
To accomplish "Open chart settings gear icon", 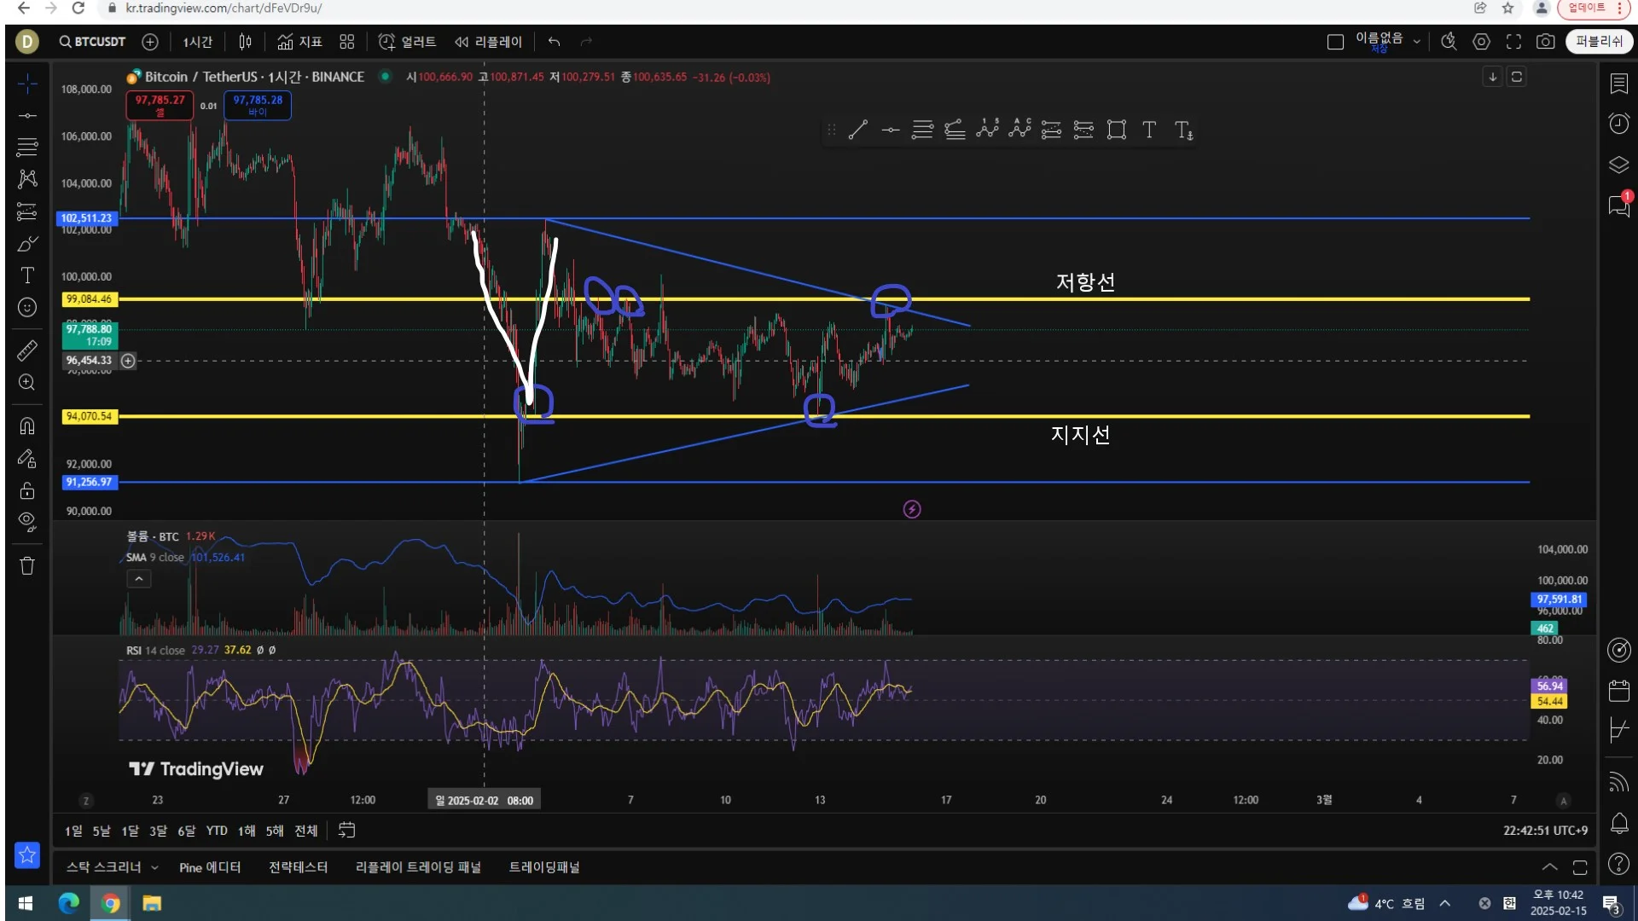I will (1481, 42).
